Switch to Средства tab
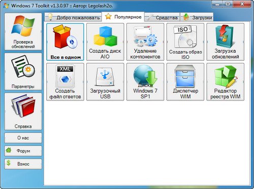 pos(162,17)
